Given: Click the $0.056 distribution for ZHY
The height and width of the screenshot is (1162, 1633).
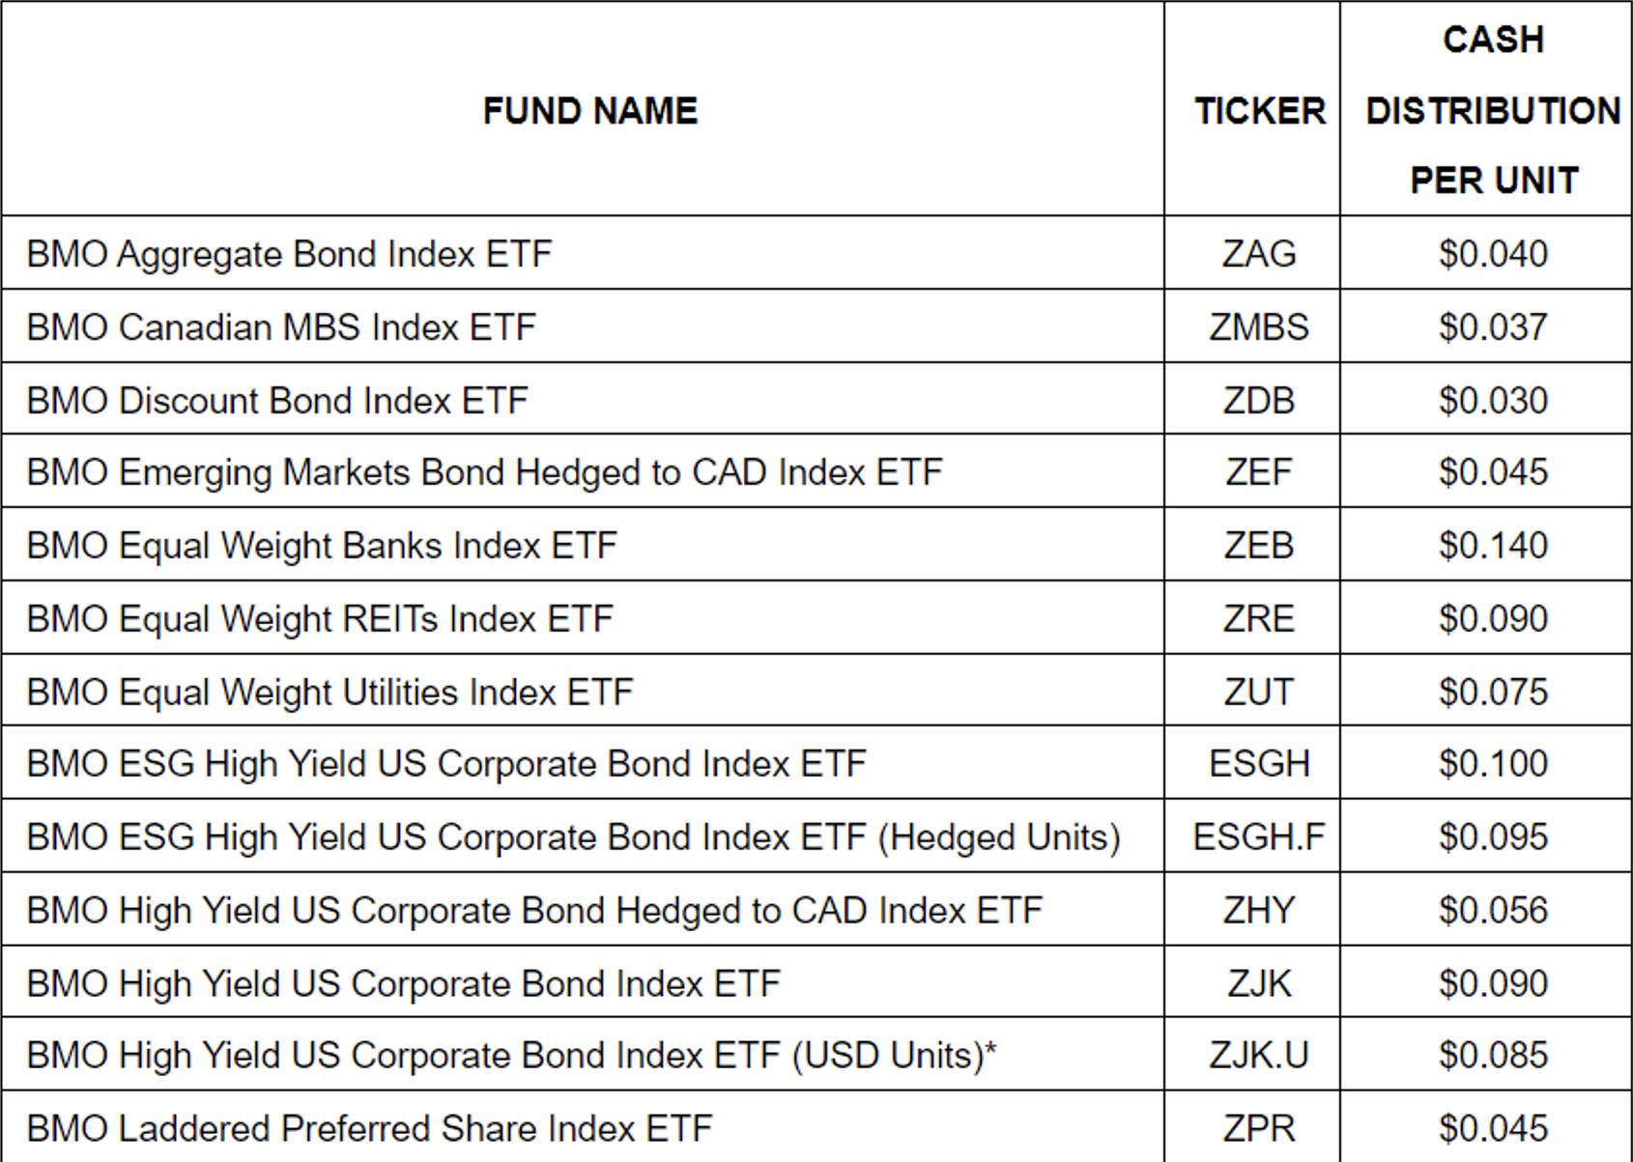Looking at the screenshot, I should 1492,911.
